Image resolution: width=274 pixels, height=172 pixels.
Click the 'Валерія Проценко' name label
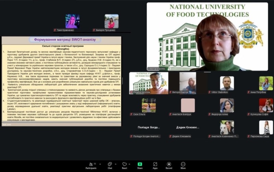pyautogui.click(x=105, y=30)
